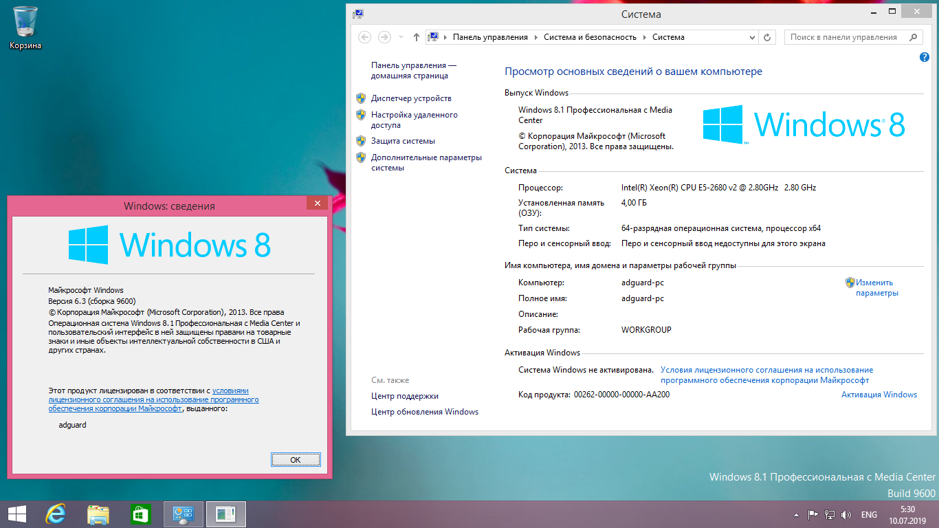Go up one level with the Up arrow
Screen dimensions: 939x528
417,37
